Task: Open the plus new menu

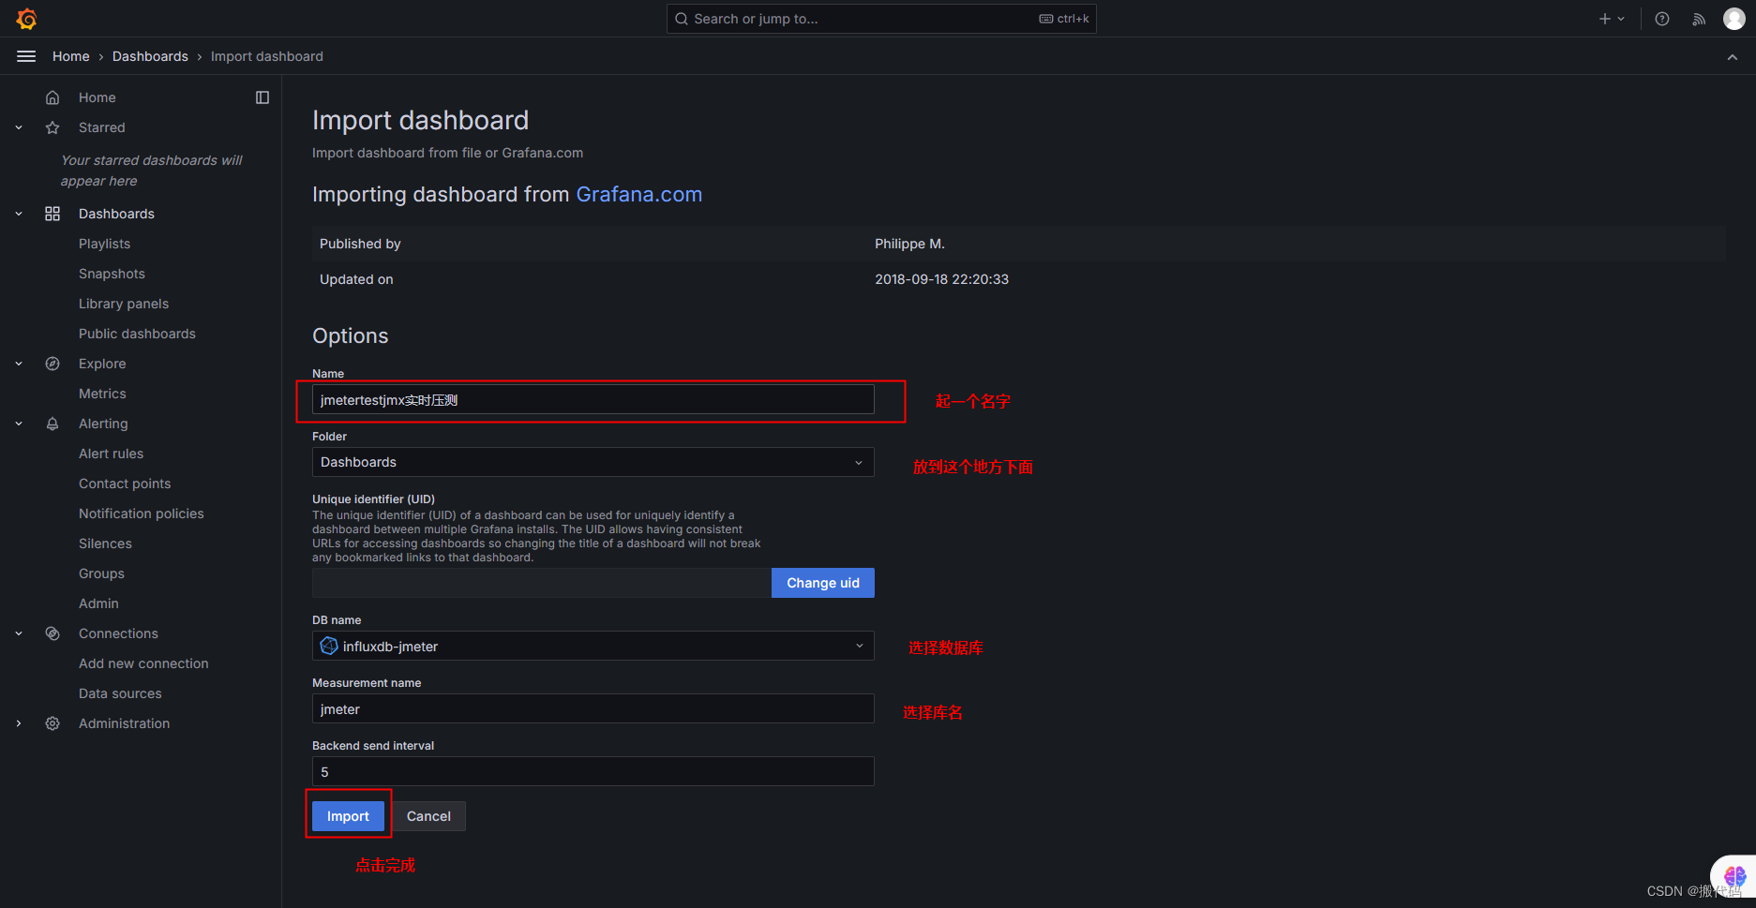Action: point(1612,19)
